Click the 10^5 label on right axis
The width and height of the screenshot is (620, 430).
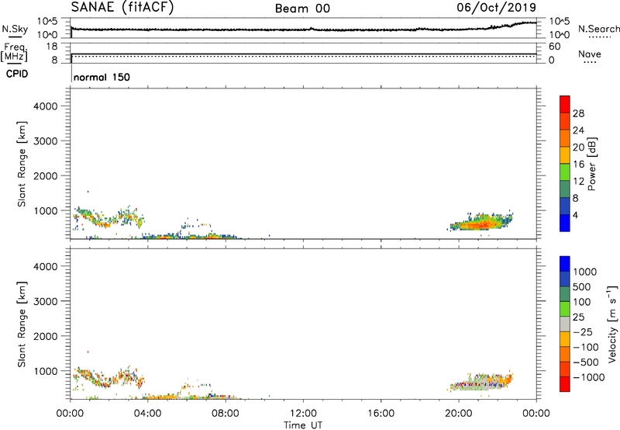click(x=559, y=22)
